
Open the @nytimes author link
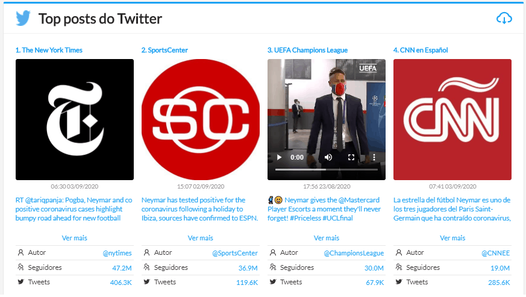pos(117,254)
